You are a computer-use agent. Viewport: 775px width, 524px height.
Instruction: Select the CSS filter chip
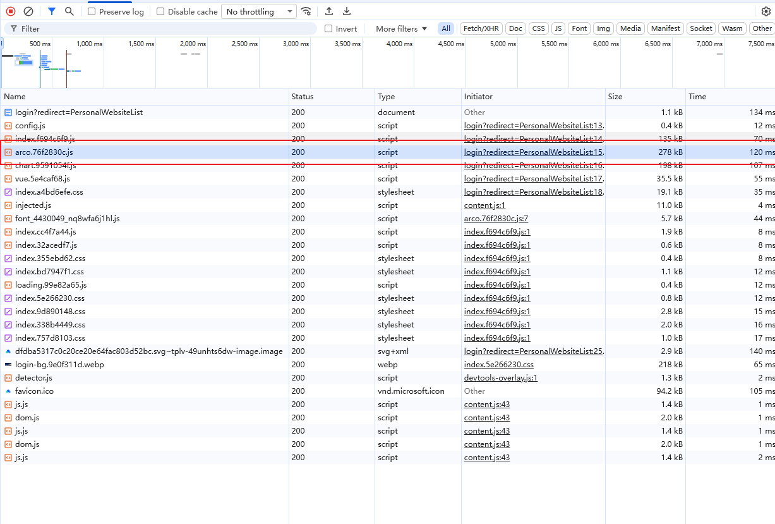click(538, 28)
